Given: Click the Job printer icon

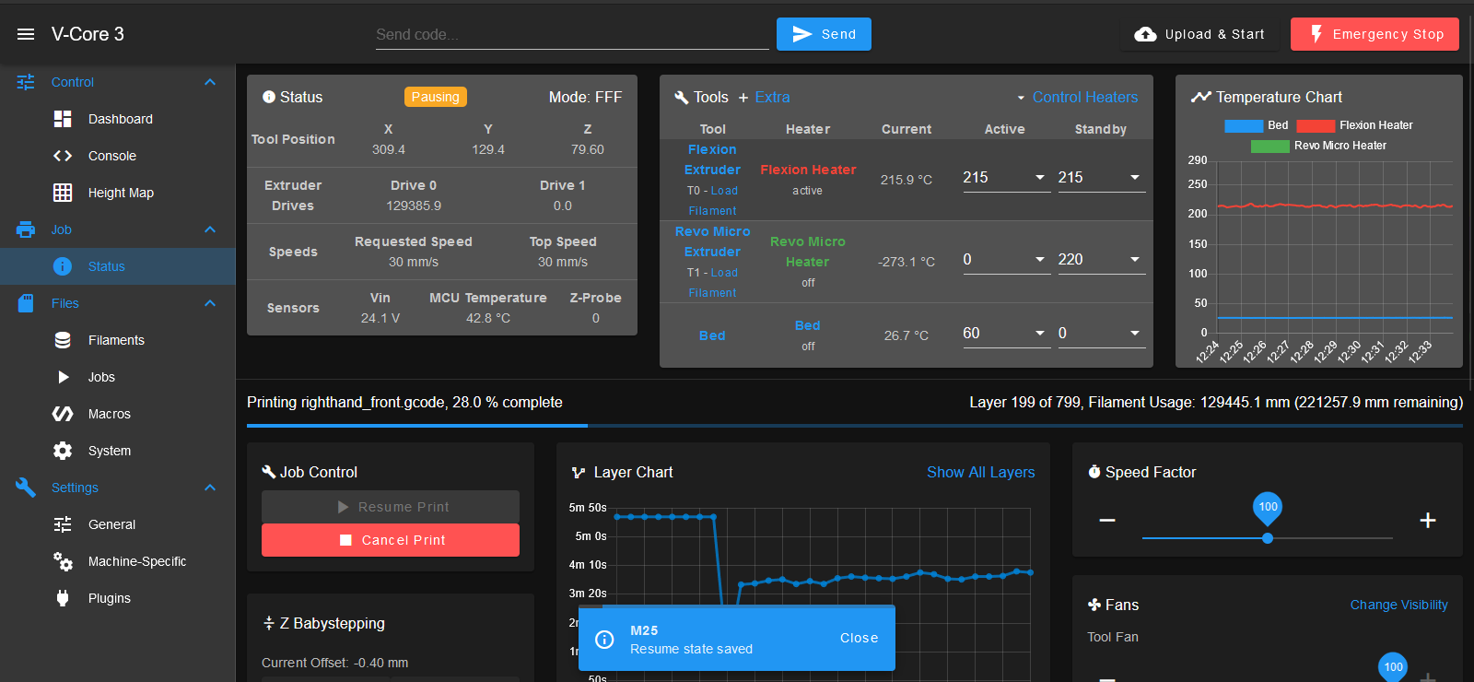Looking at the screenshot, I should pos(26,229).
